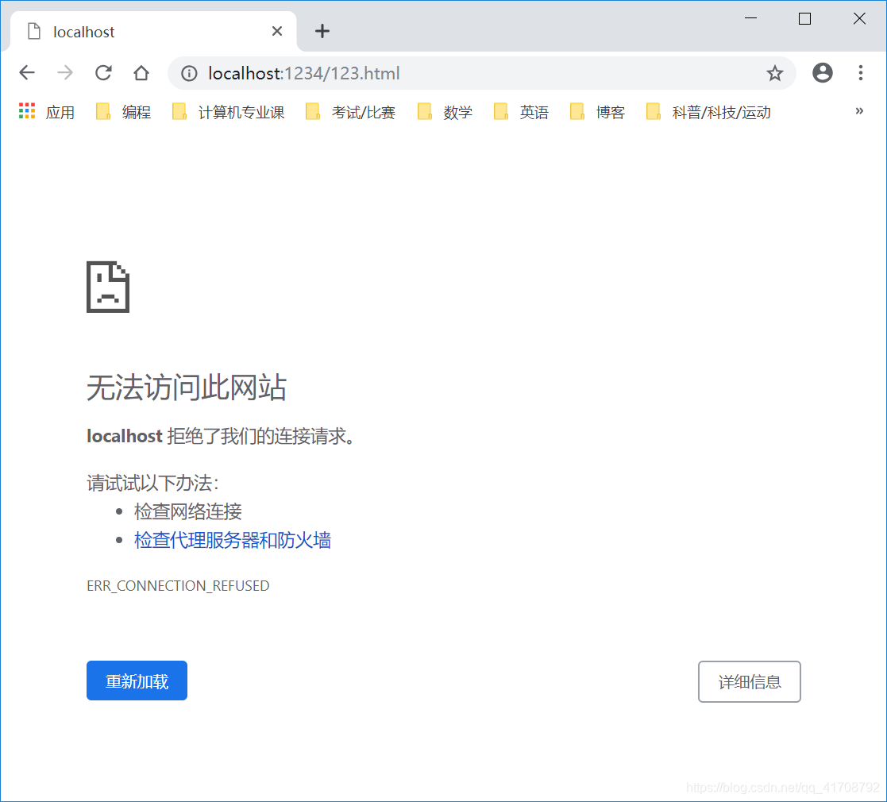887x802 pixels.
Task: Open Chrome's three-dot menu
Action: tap(861, 72)
